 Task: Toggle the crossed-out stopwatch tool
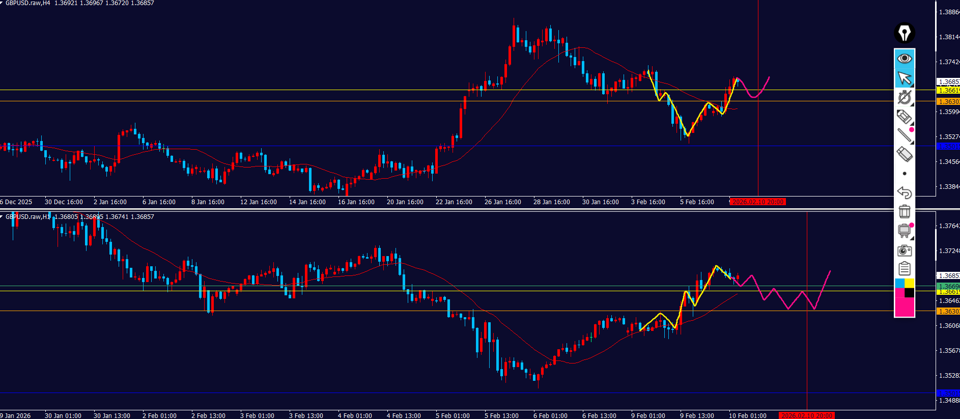click(x=904, y=97)
